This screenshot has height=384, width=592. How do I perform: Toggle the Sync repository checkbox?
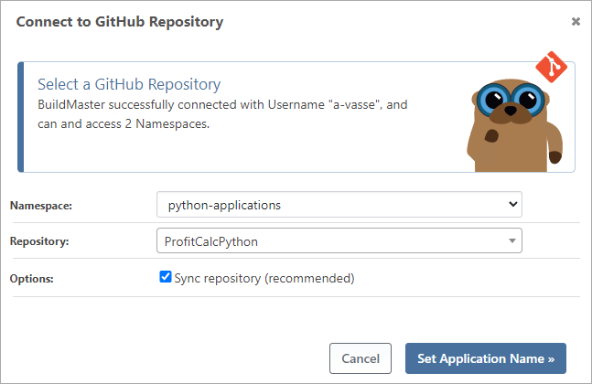[166, 277]
